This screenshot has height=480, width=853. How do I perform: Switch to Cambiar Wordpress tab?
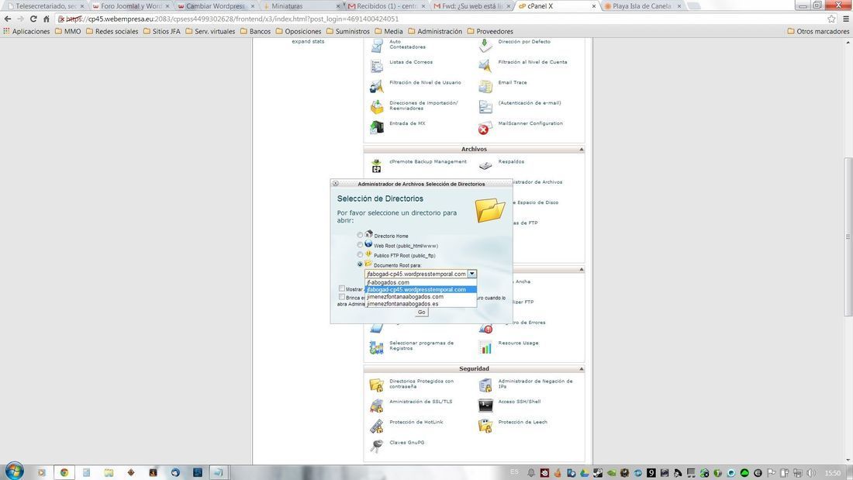click(216, 6)
